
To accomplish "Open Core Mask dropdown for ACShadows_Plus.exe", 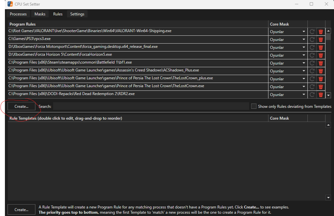I will (288, 71).
